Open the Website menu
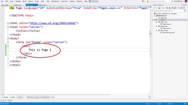This screenshot has width=188, height=105. 18,1
